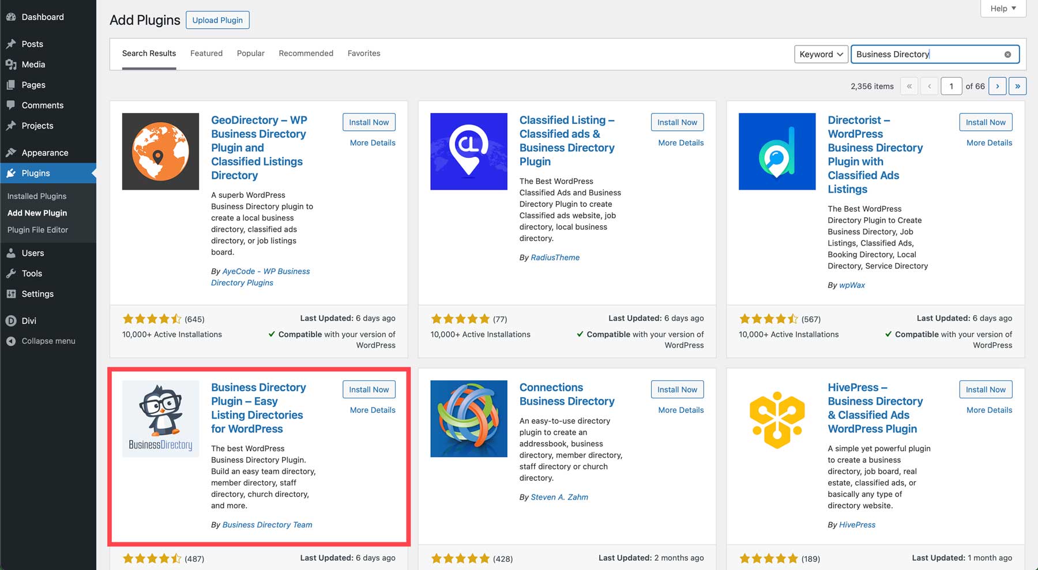The image size is (1038, 570).
Task: Open the Favorites tab
Action: (x=364, y=53)
